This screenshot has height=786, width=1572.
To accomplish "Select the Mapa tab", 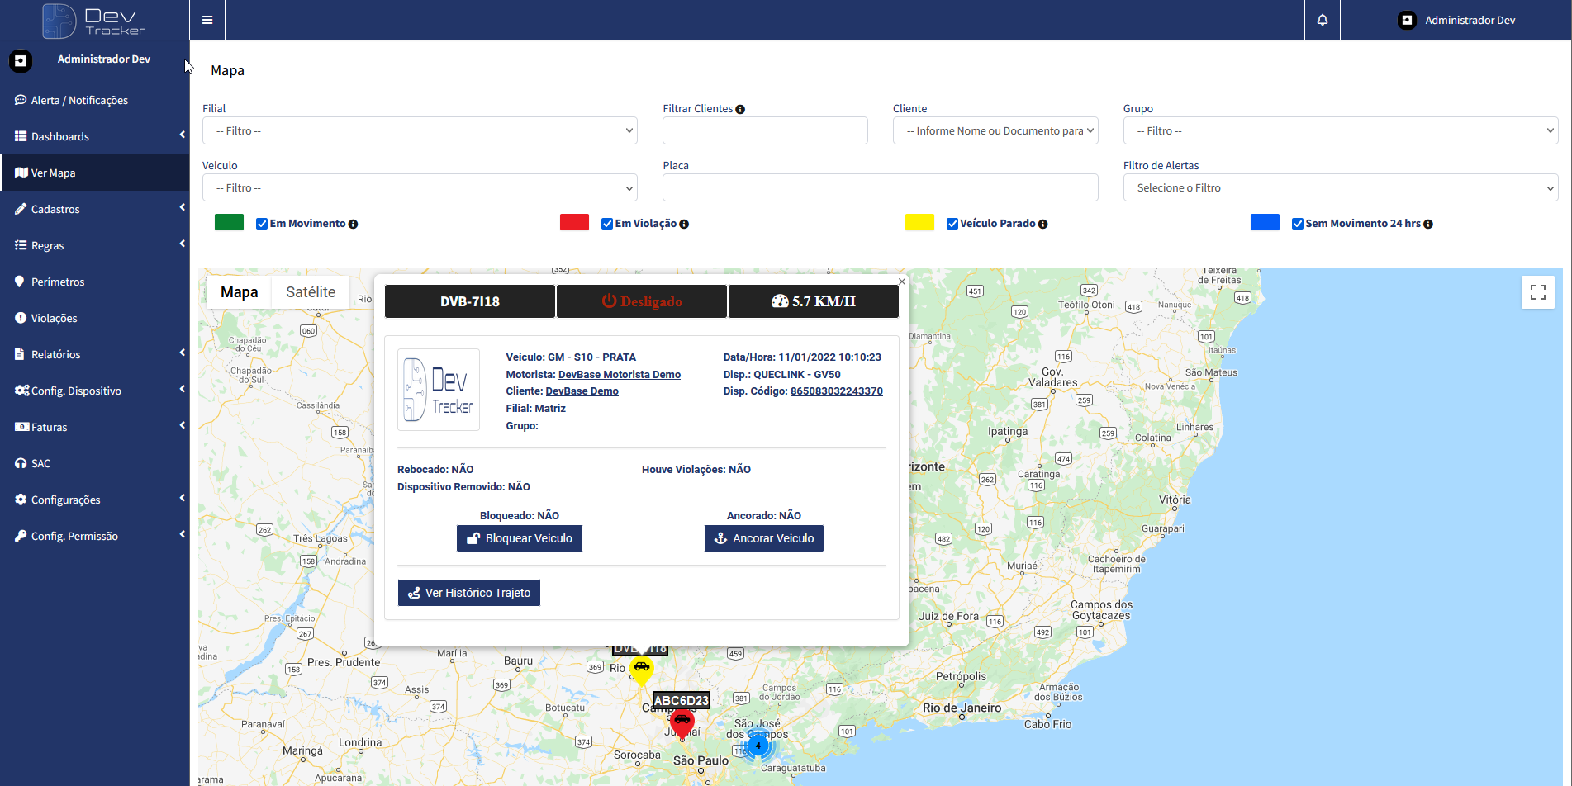I will 240,291.
